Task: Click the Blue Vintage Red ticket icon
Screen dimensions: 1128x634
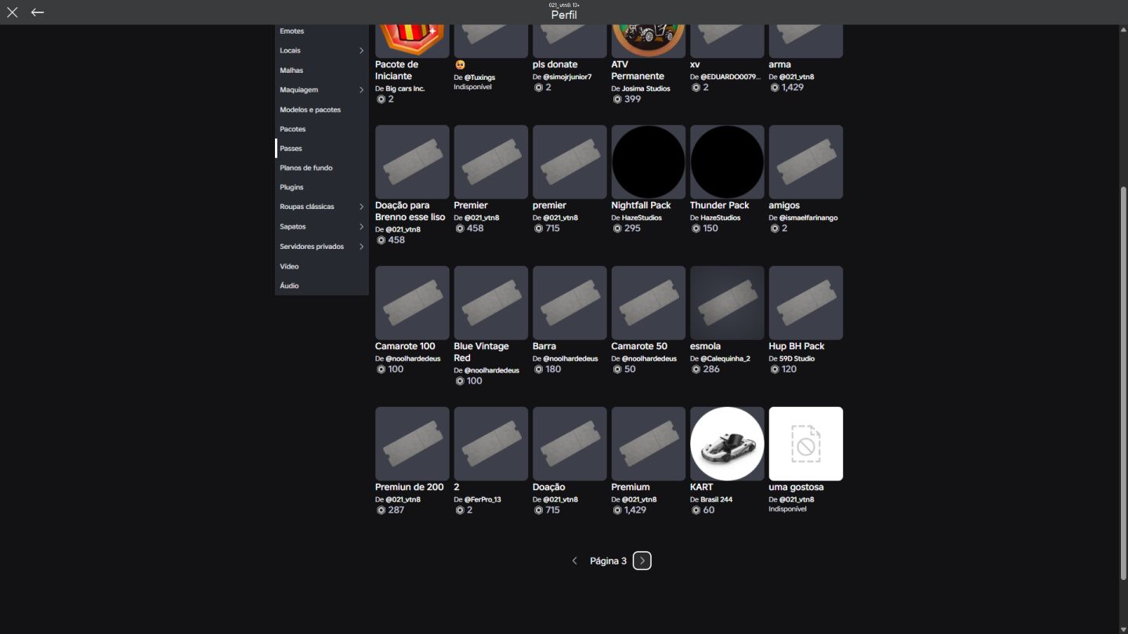Action: [x=491, y=303]
